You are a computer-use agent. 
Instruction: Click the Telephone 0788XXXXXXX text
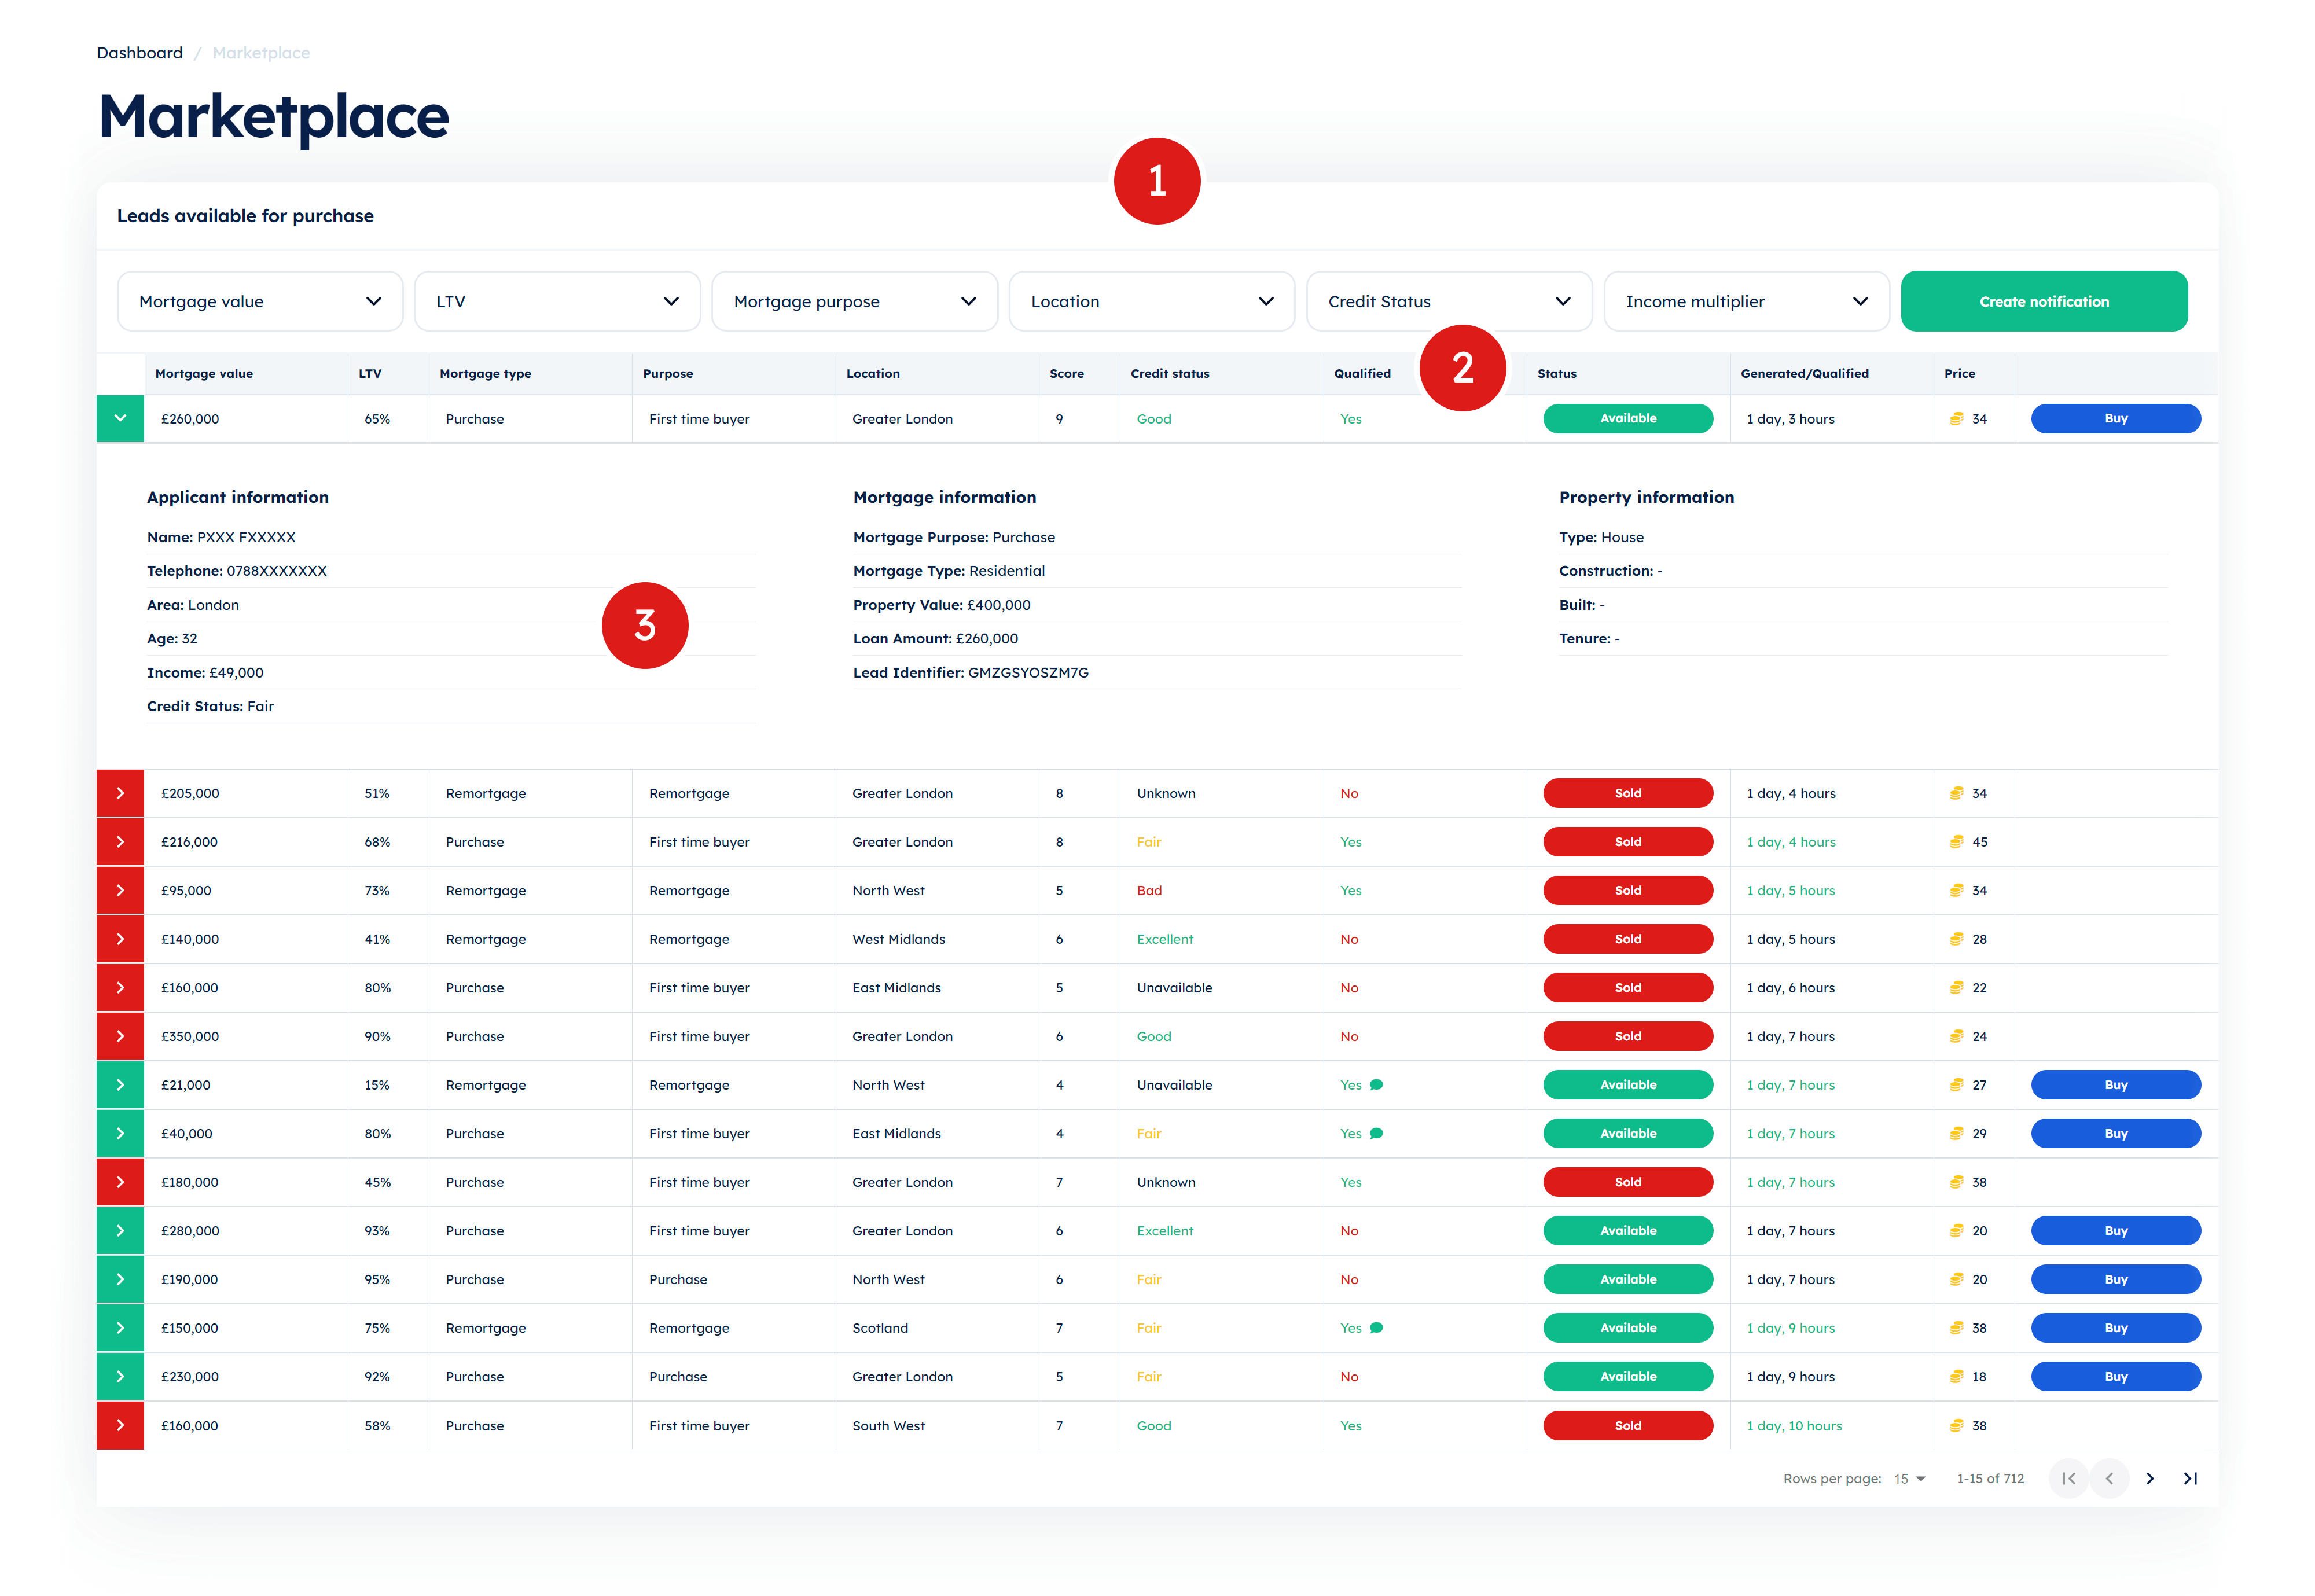[237, 571]
